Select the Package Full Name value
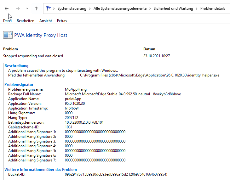The image size is (230, 180). click(123, 94)
